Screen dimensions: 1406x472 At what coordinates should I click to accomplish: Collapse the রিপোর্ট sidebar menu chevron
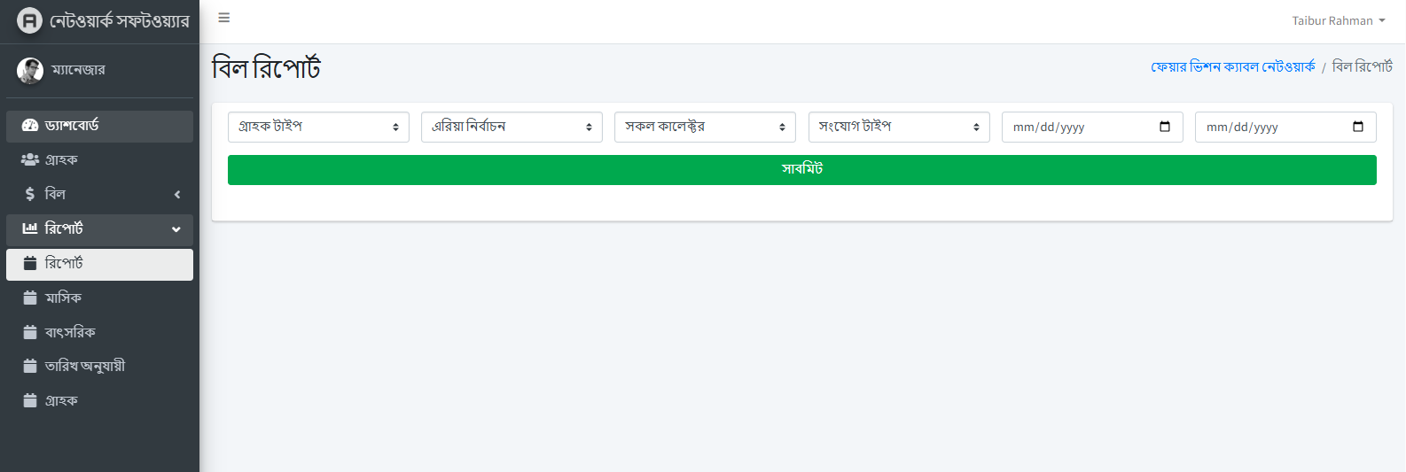point(176,228)
